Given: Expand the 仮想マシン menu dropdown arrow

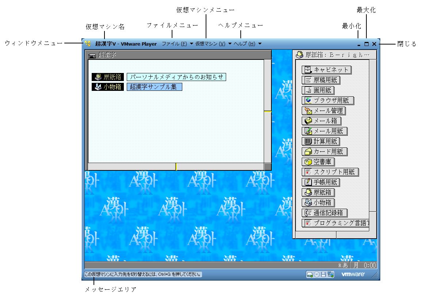Looking at the screenshot, I should (x=230, y=44).
